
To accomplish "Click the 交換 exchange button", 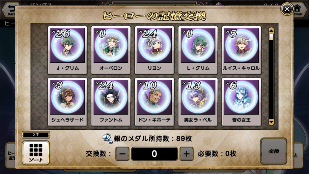I will pos(274,151).
